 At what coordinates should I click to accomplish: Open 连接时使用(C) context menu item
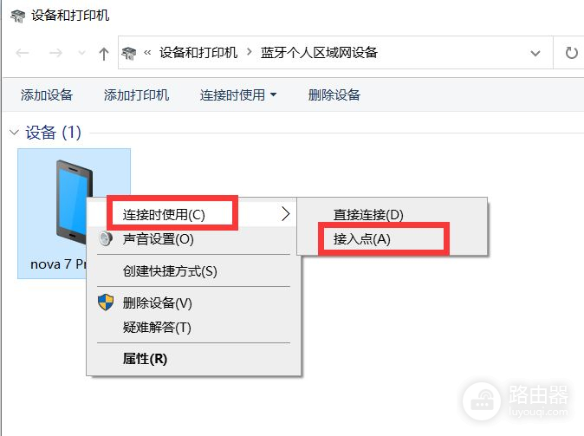pos(165,214)
